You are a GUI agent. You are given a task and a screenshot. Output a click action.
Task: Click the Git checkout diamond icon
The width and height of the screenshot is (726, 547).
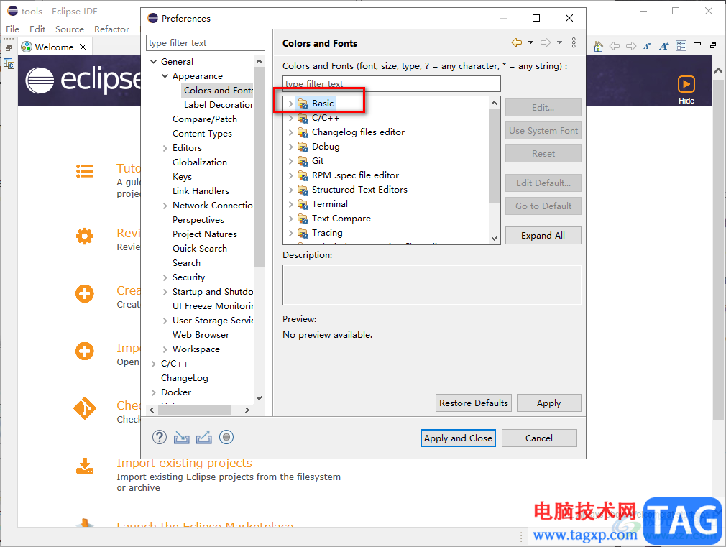click(x=85, y=408)
